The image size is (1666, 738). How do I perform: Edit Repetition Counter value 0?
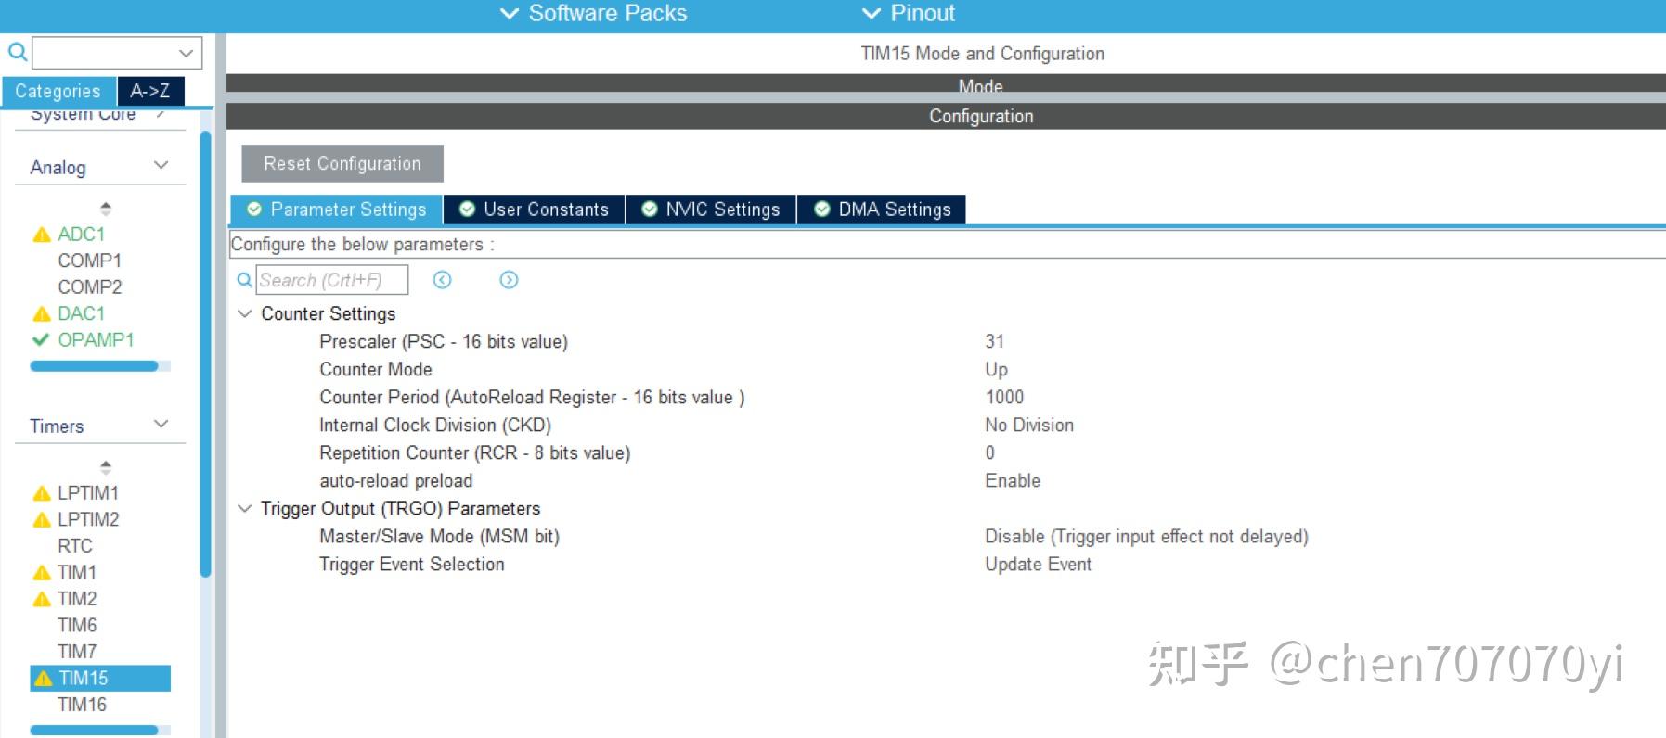(x=989, y=452)
